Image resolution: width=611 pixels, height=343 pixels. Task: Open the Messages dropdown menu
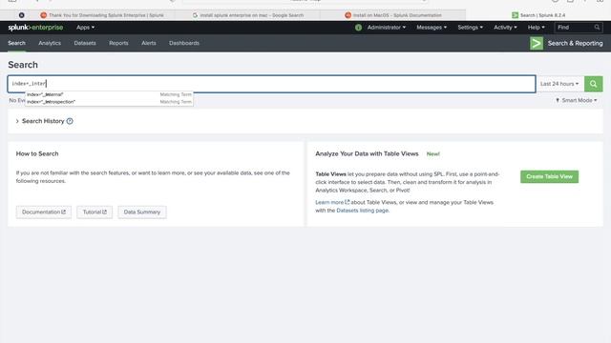pos(432,28)
